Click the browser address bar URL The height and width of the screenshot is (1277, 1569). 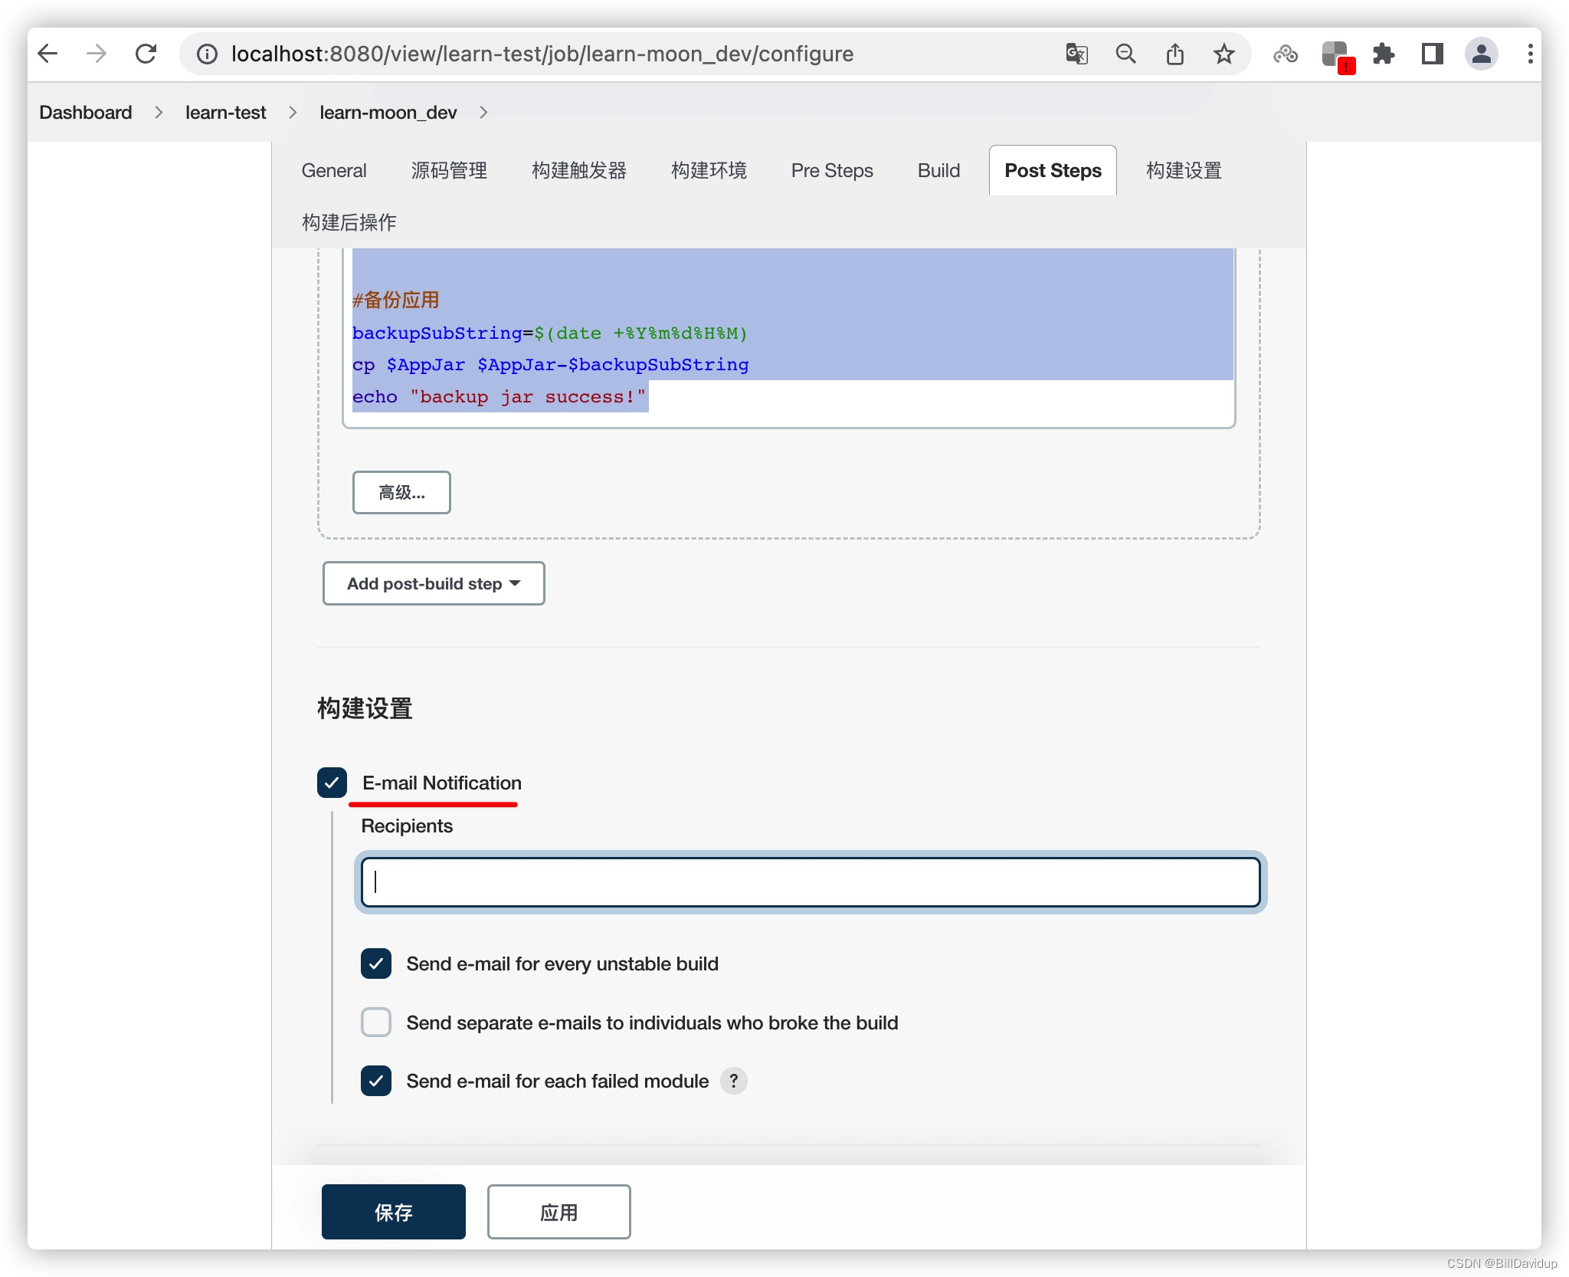[x=542, y=54]
